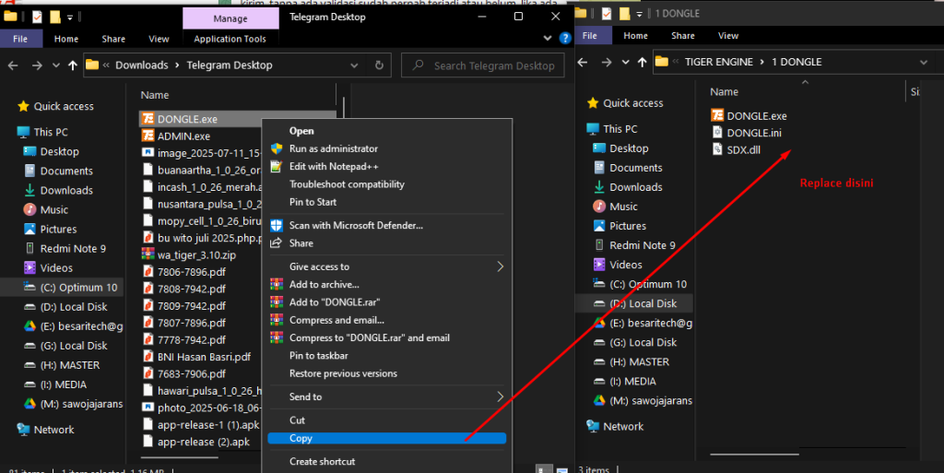Select the ADMIN.exe file icon
This screenshot has height=473, width=944.
coord(148,136)
